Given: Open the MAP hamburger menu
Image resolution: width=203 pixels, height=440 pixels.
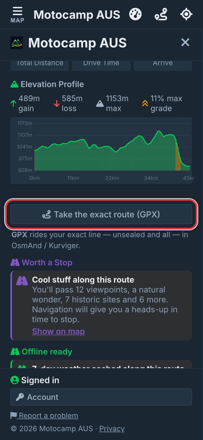Looking at the screenshot, I should pos(17,15).
